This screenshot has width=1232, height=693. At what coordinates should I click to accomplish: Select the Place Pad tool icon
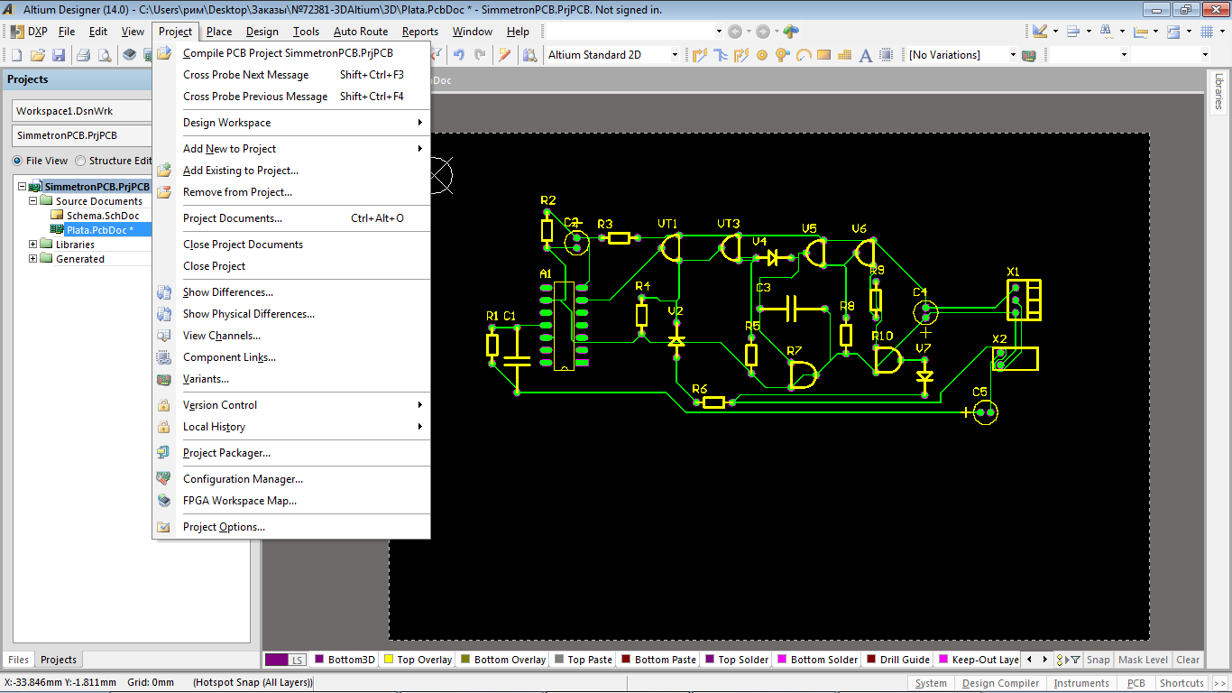click(761, 55)
